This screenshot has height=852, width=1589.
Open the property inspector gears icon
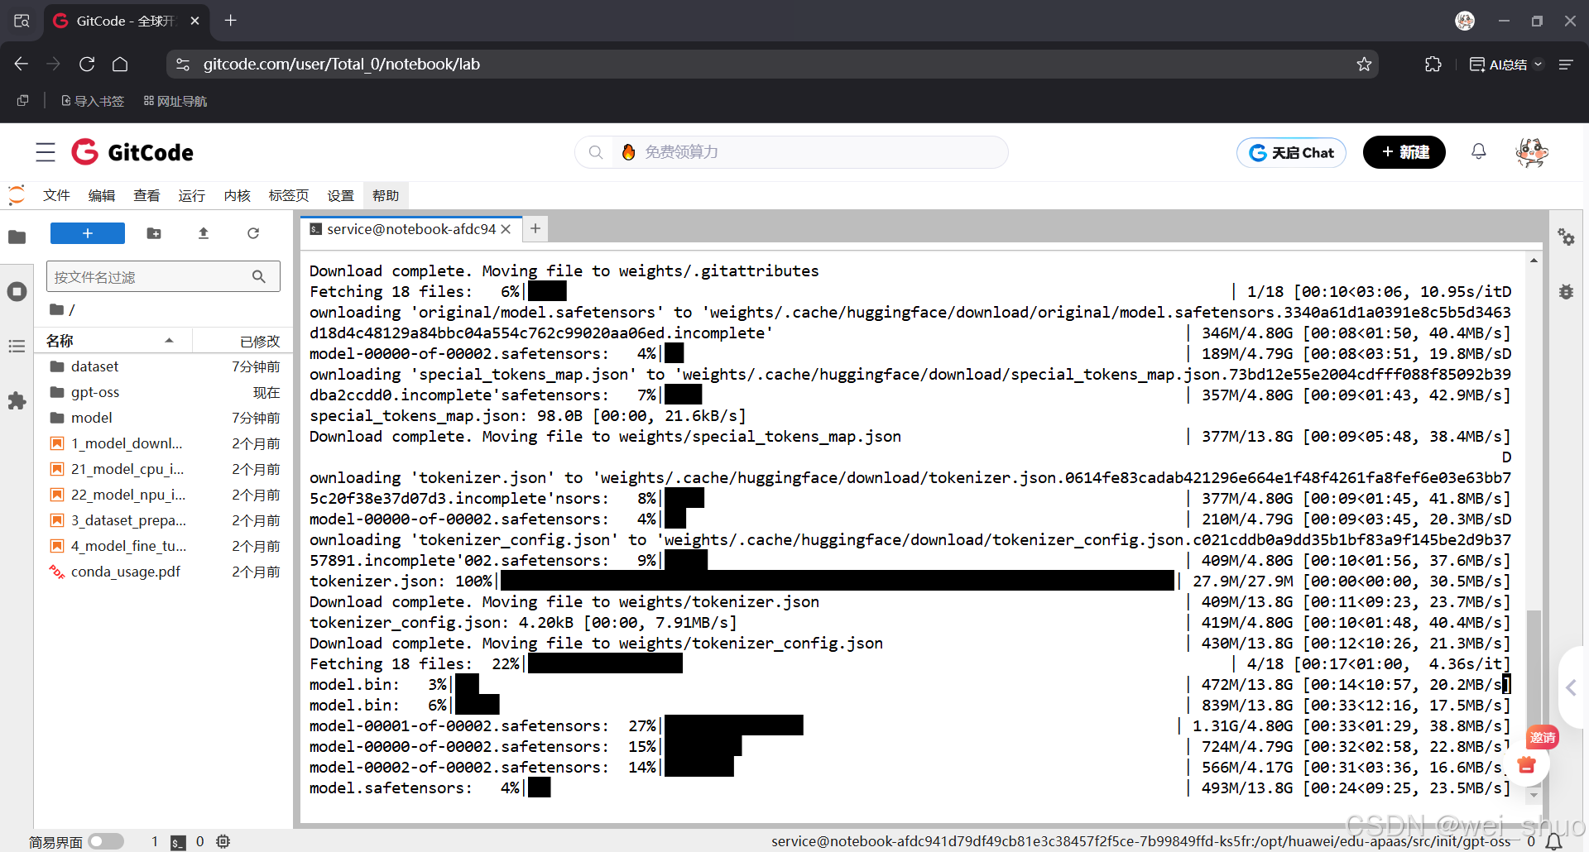pyautogui.click(x=1566, y=237)
